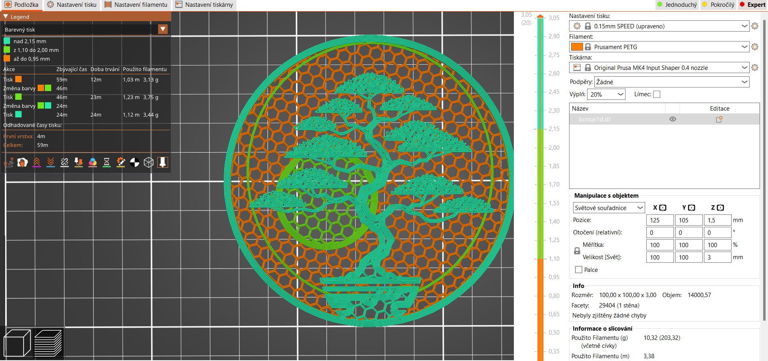Open the Nastavení tisku tab
Viewport: 768px width, 361px height.
pos(72,5)
